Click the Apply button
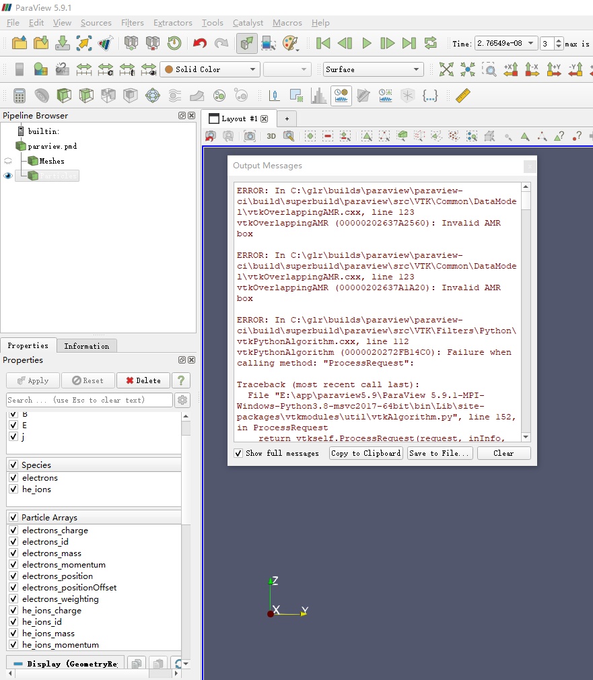 click(33, 380)
